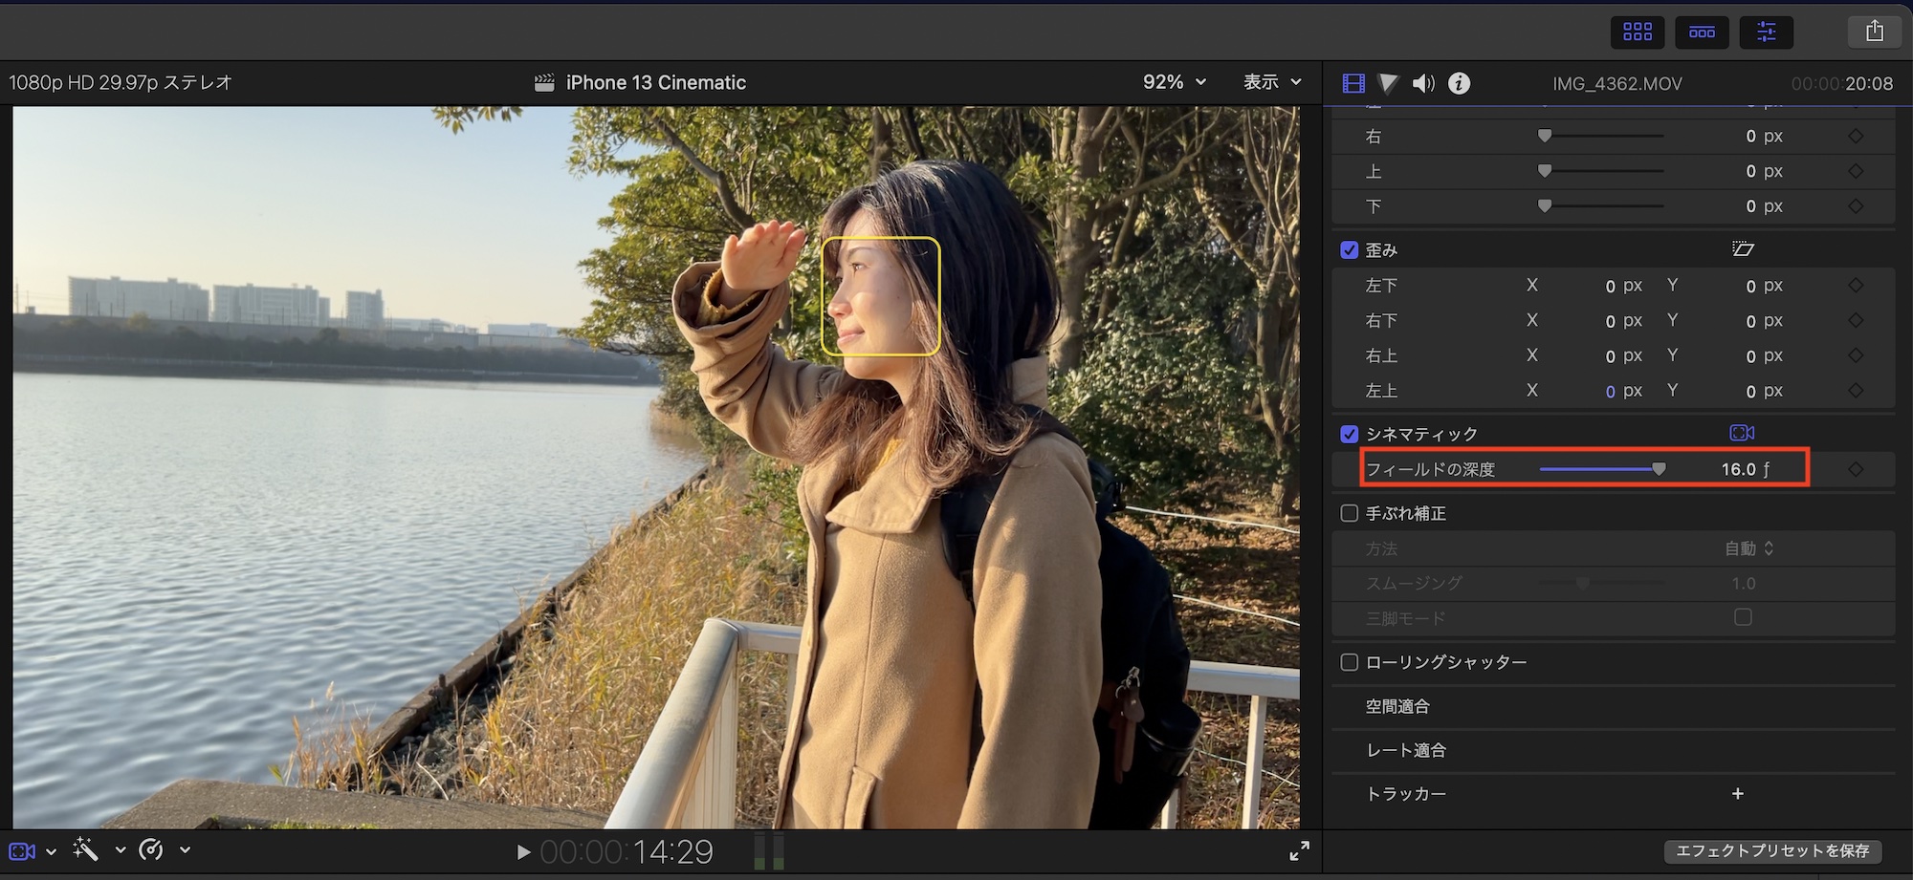Enter full screen viewer mode
Screen dimensions: 1913x880
click(x=1299, y=850)
